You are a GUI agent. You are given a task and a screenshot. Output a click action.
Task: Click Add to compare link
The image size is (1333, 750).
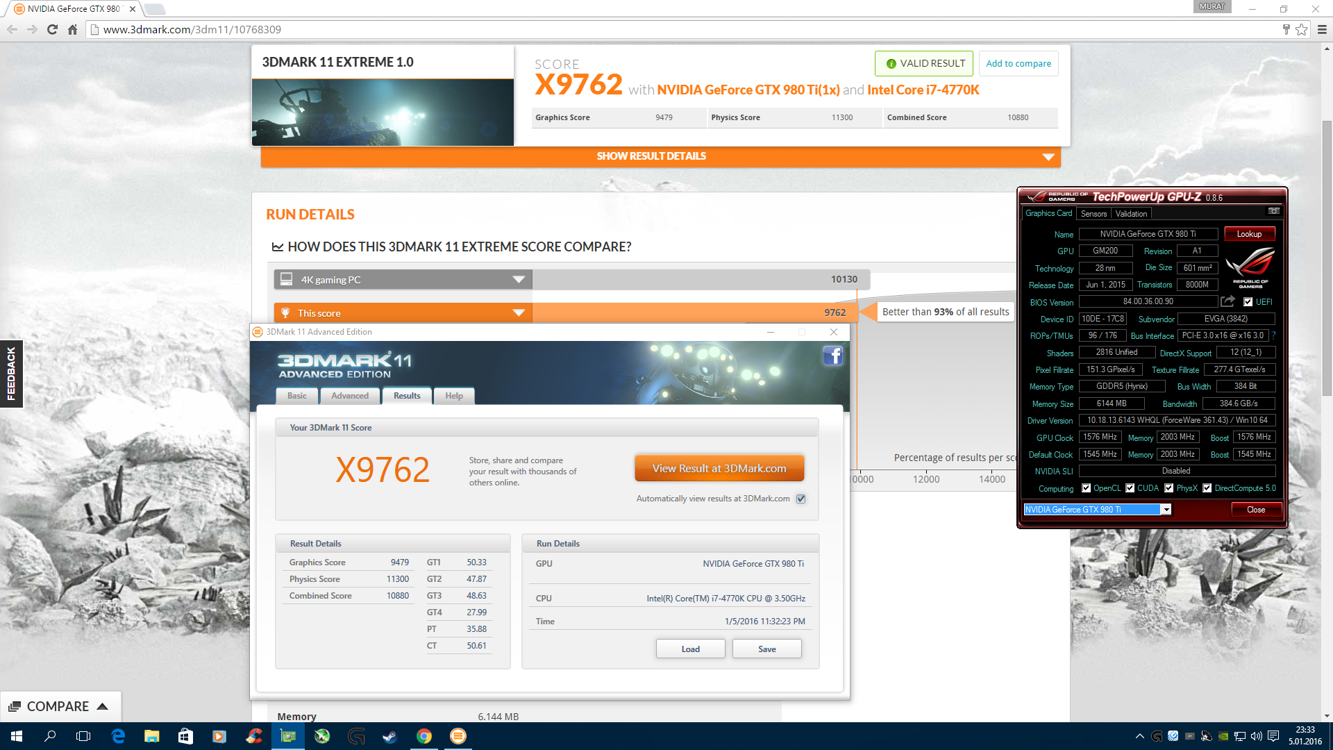(1018, 63)
